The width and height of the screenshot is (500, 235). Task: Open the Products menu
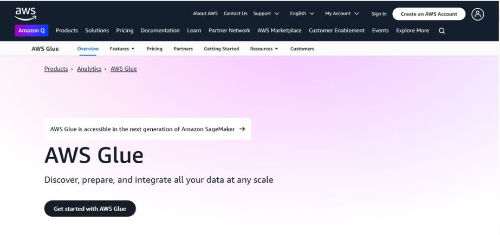tap(67, 31)
